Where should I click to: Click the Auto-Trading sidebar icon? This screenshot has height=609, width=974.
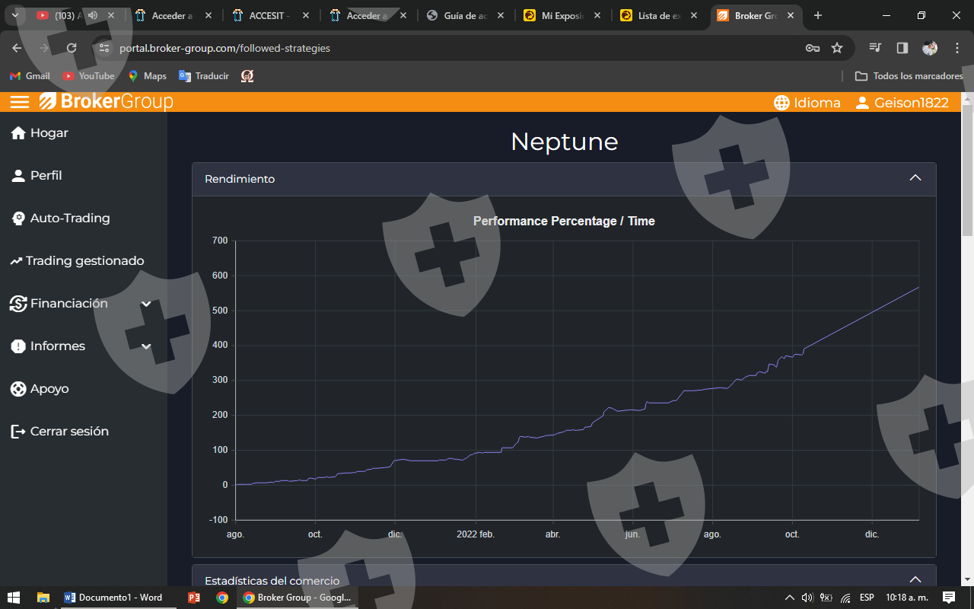coord(18,218)
